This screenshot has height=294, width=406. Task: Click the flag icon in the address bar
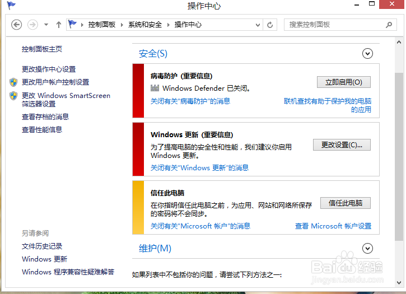coord(72,24)
